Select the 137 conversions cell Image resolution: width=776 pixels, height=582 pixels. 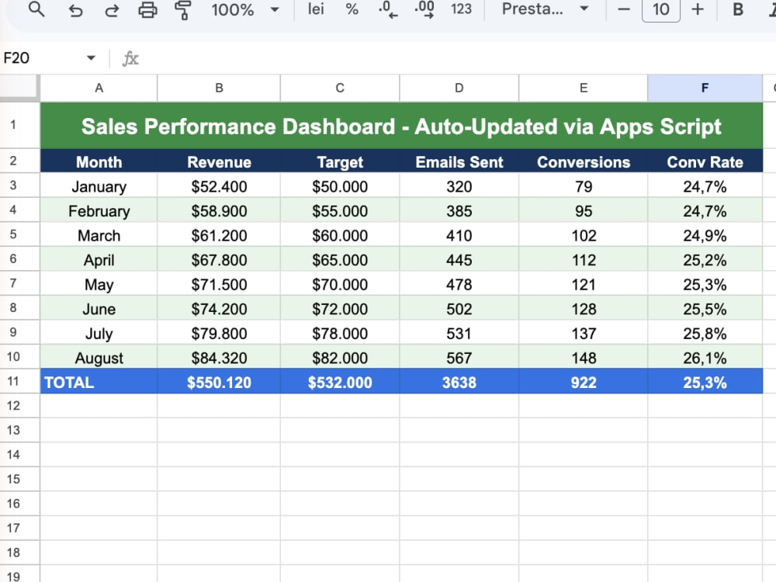coord(584,333)
